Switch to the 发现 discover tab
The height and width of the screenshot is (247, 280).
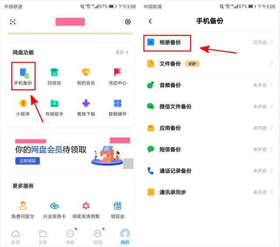tap(98, 237)
